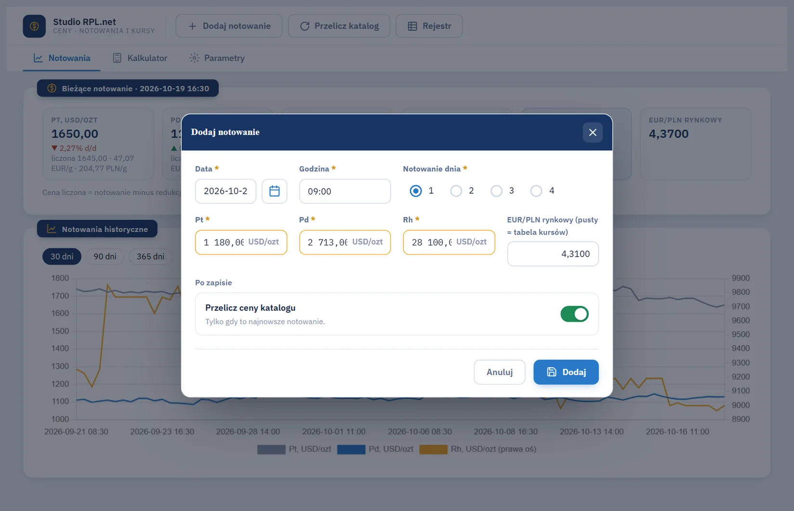Image resolution: width=794 pixels, height=511 pixels.
Task: Close the Dodaj notowanie dialog
Action: point(592,132)
